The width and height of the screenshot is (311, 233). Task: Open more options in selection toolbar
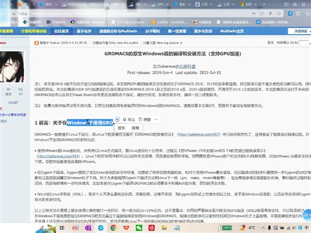coord(155,119)
